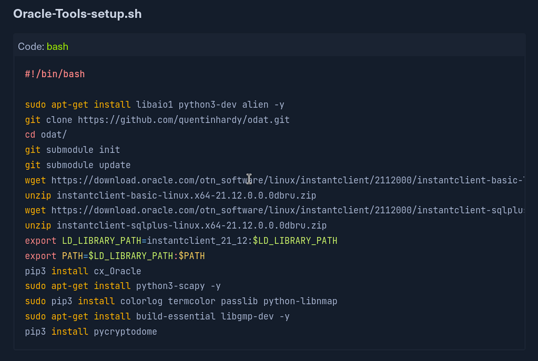This screenshot has height=361, width=538.
Task: Click the export PATH command line
Action: pyautogui.click(x=115, y=256)
